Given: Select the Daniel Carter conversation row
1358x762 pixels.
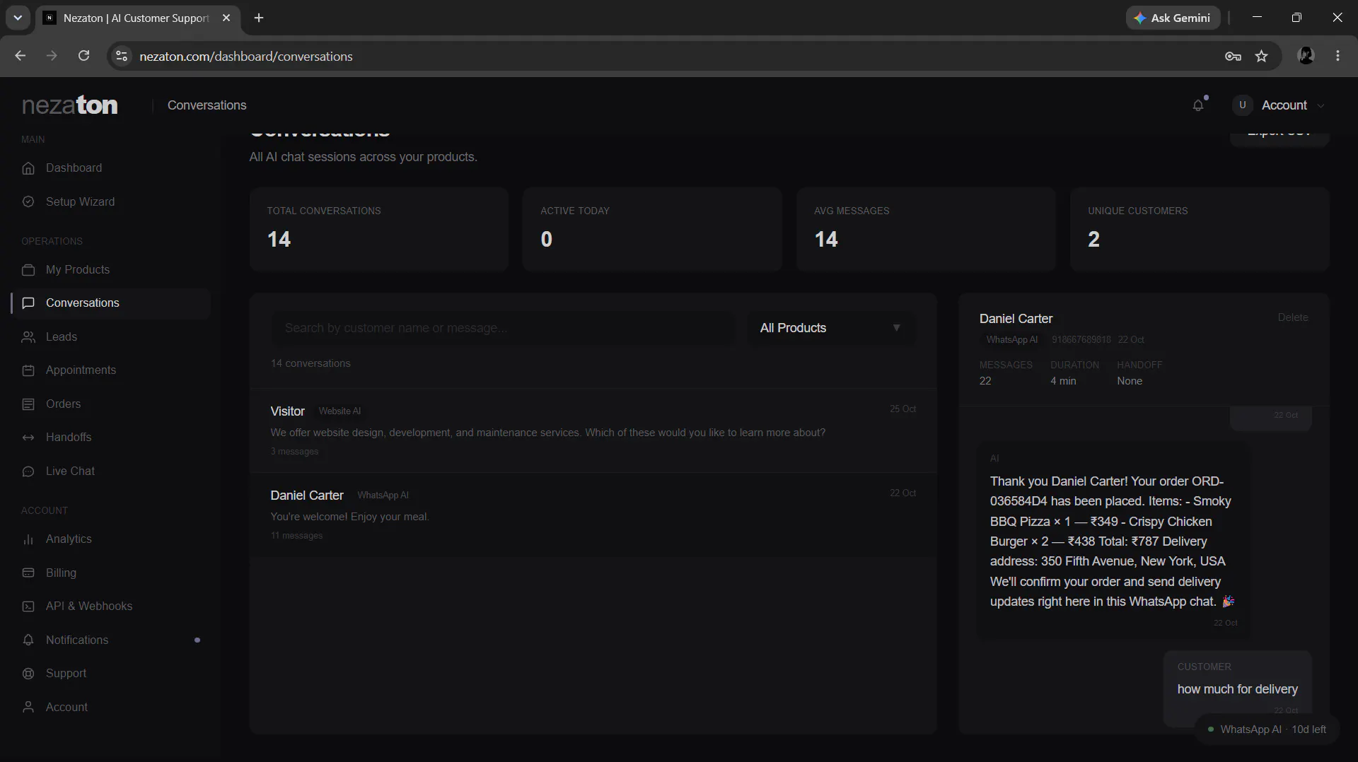Looking at the screenshot, I should (593, 515).
